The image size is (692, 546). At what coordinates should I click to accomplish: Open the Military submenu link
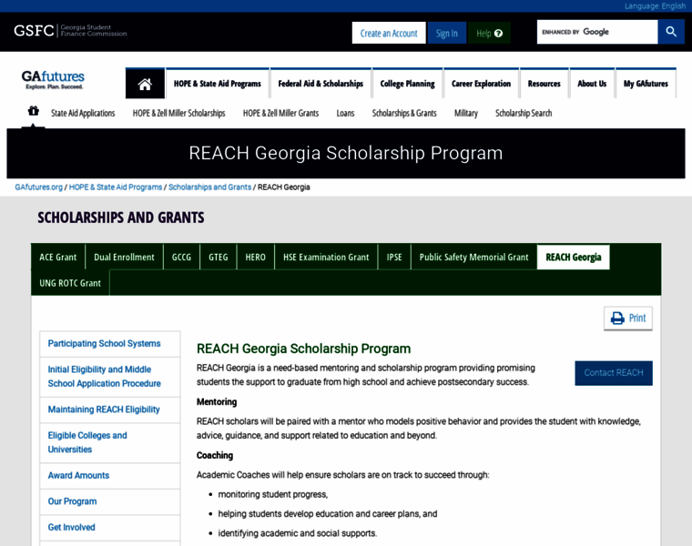(466, 114)
